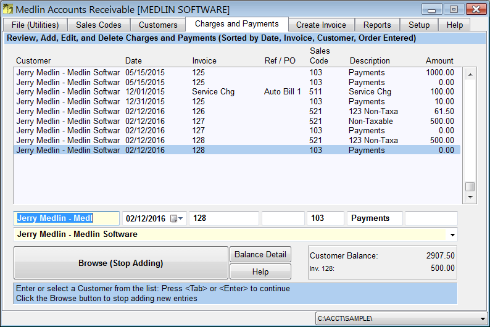The height and width of the screenshot is (327, 490).
Task: Switch to the Sales Codes tab
Action: coord(99,25)
